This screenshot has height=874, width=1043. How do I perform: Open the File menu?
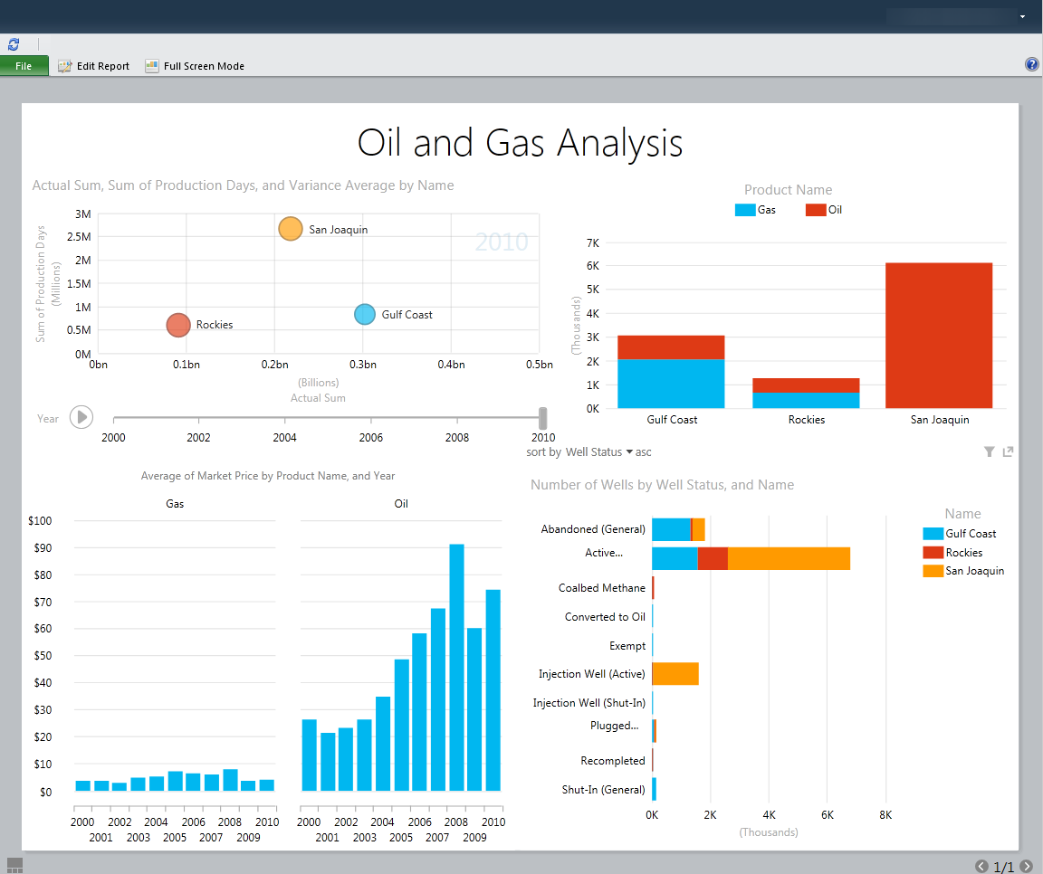coord(24,66)
